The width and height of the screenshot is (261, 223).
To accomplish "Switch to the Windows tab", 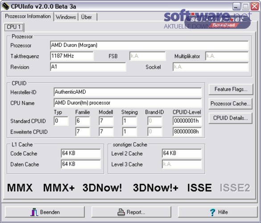I will (66, 17).
